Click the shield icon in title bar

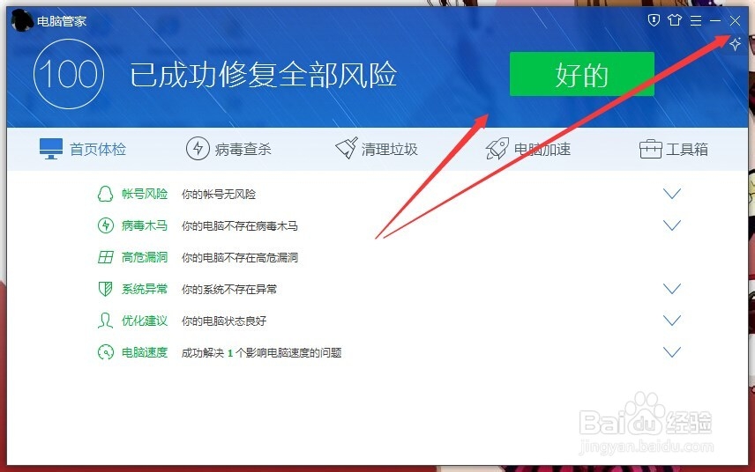pyautogui.click(x=654, y=20)
